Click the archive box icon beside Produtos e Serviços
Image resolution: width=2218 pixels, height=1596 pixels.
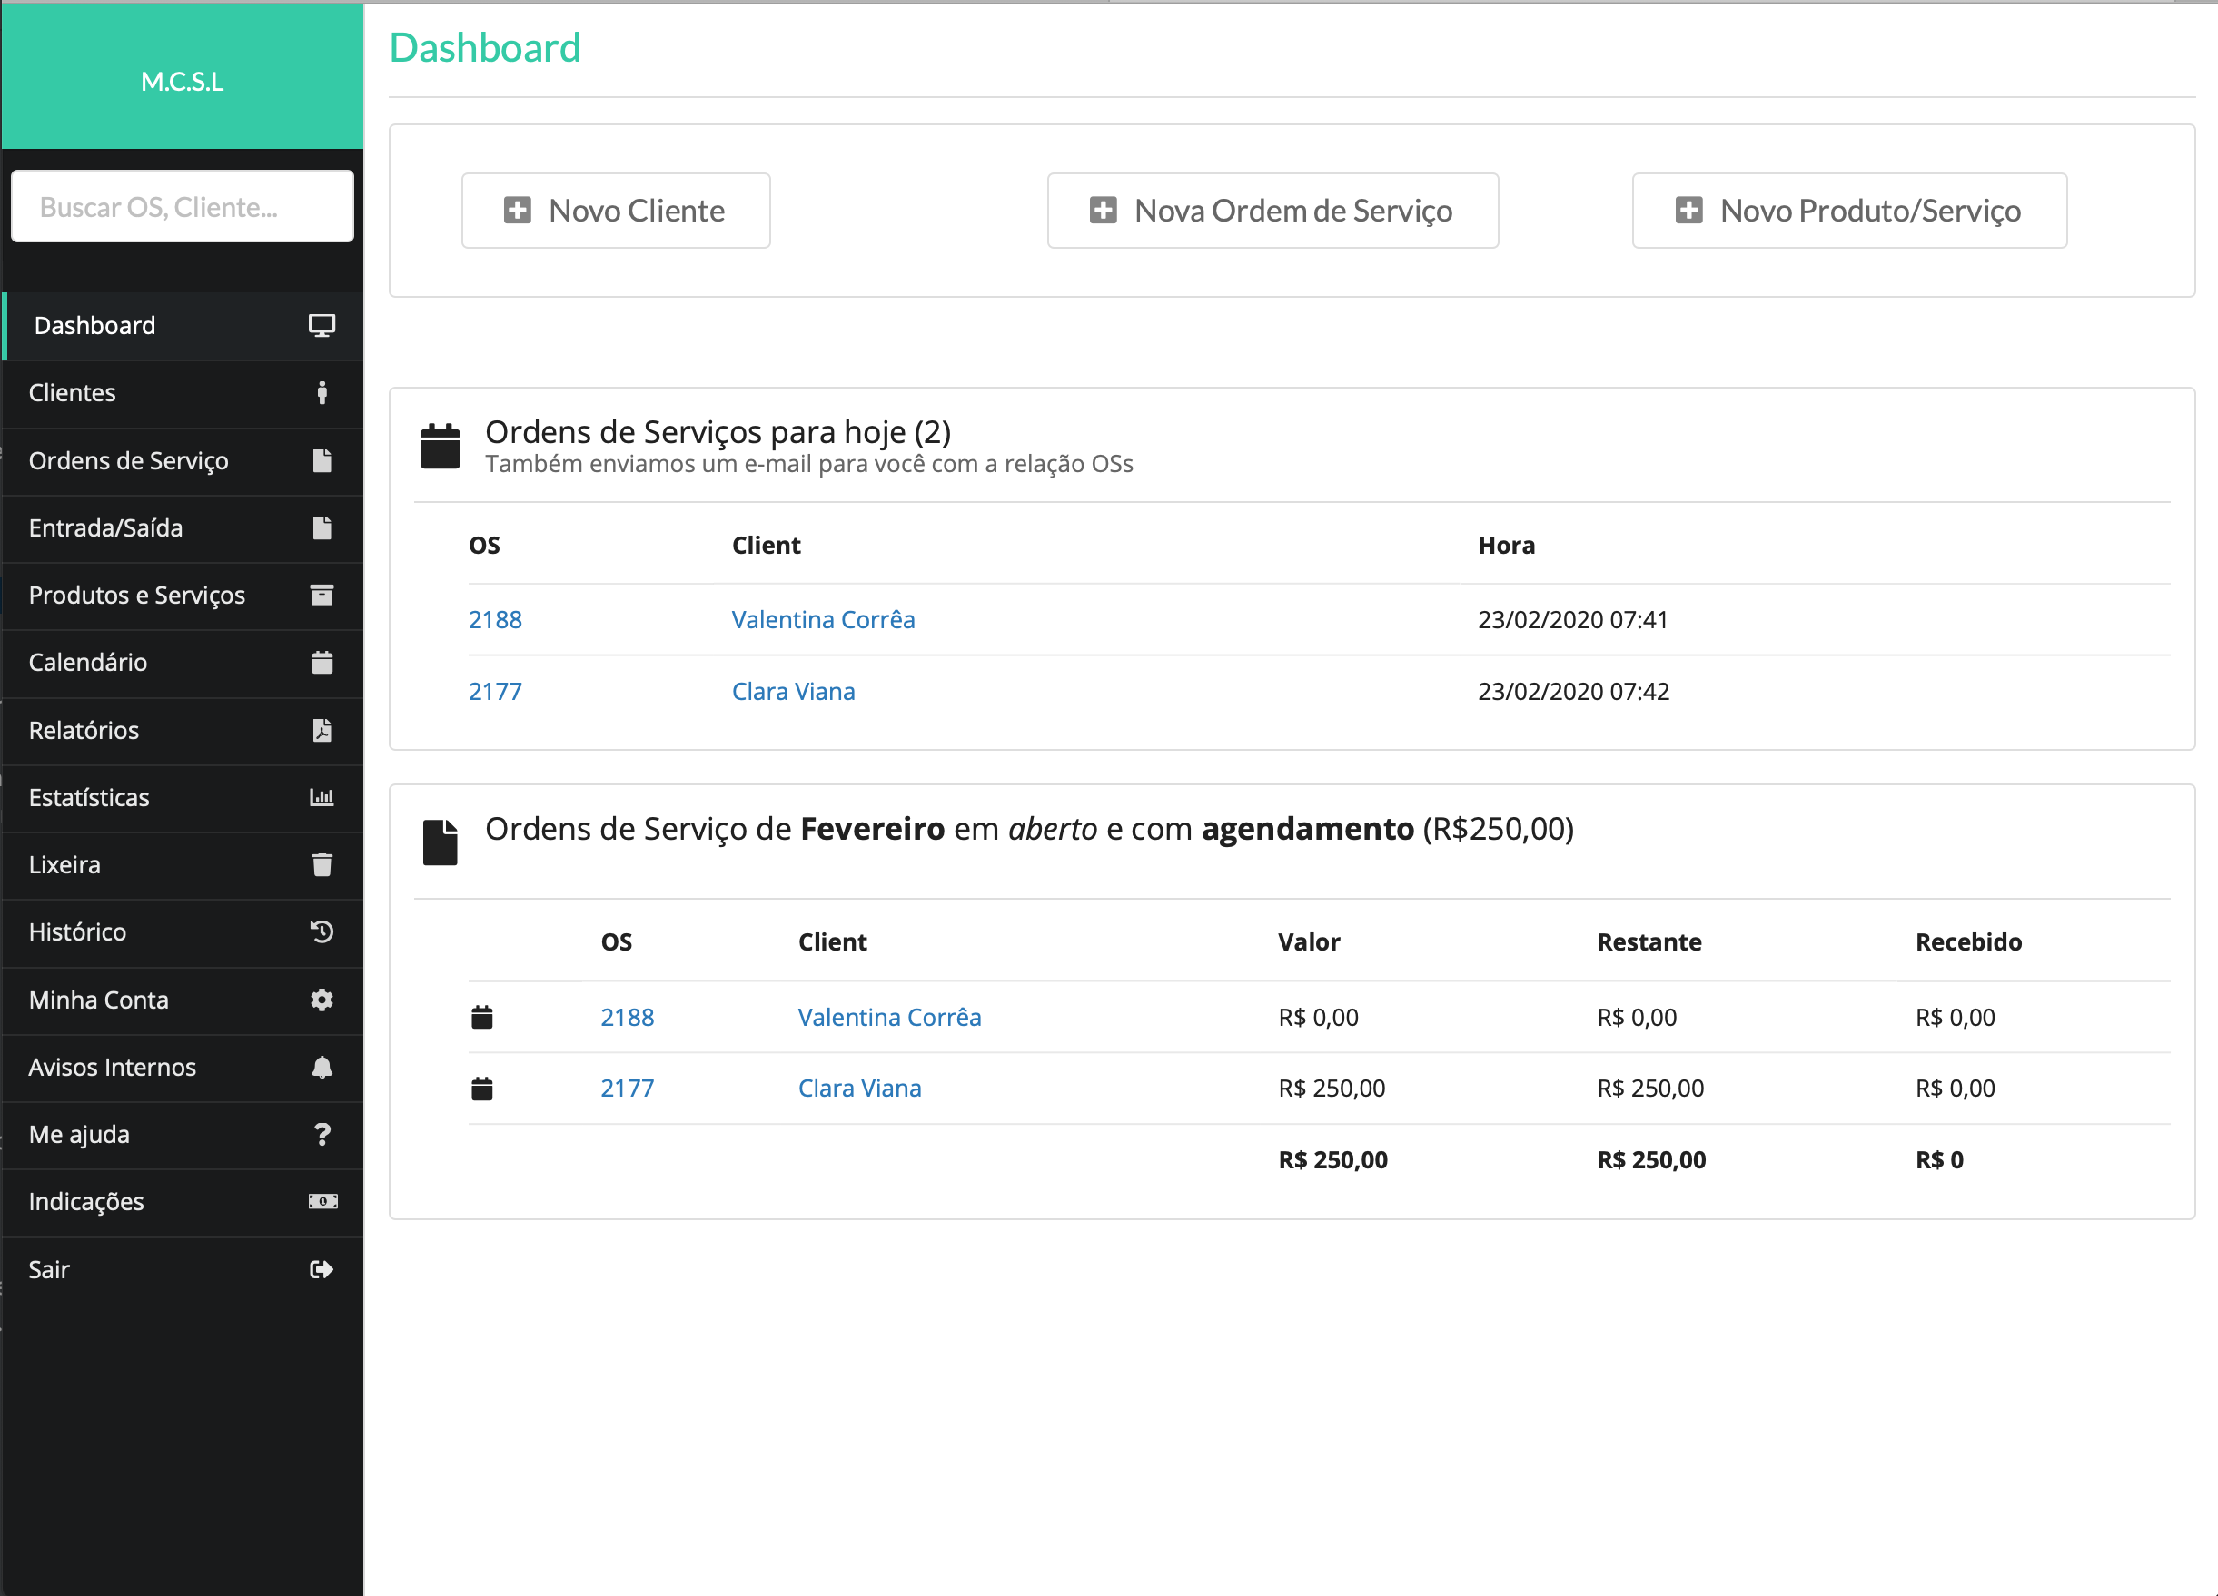coord(322,596)
